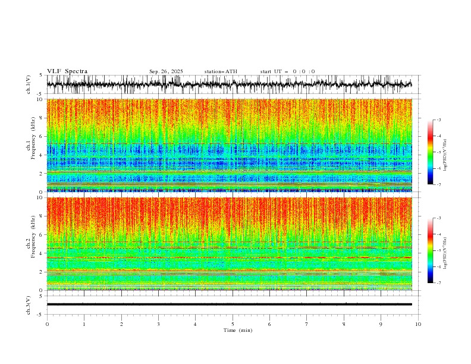Click the 7 minute tick on time axis
471x364 pixels.
(x=306, y=324)
